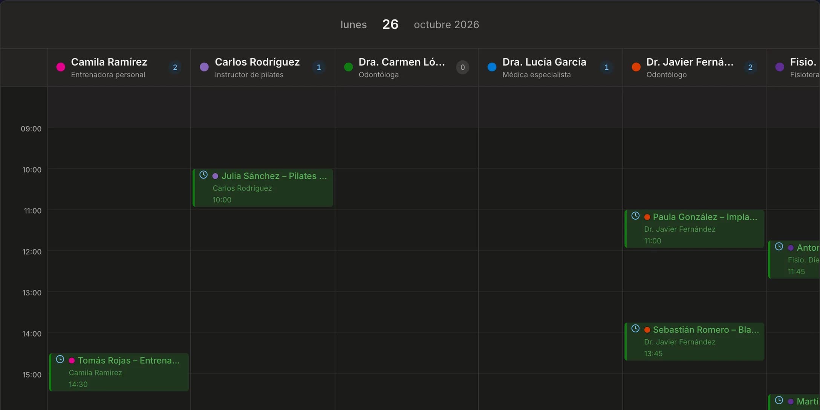This screenshot has height=410, width=820.
Task: Select Dr. Javier Ferná... column header name
Action: (x=690, y=62)
